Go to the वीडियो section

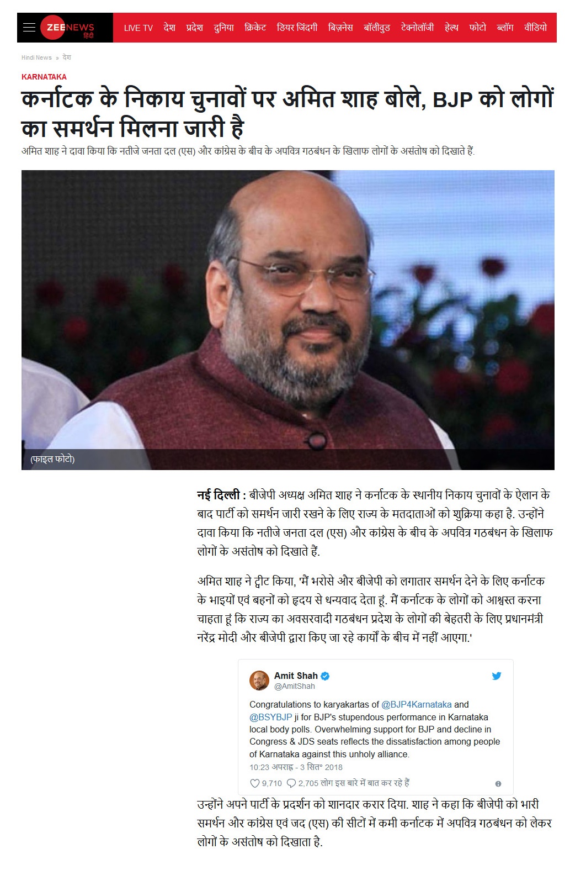pyautogui.click(x=535, y=28)
